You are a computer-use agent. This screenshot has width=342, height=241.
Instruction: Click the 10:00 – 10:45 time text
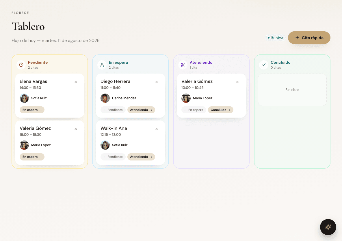192,88
